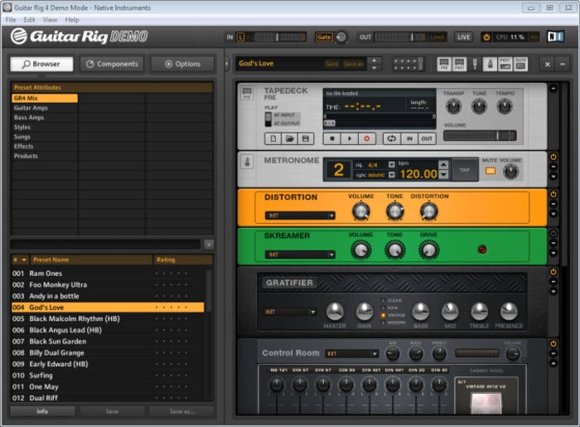
Task: Open audio file in Tapedeck
Action: point(289,138)
